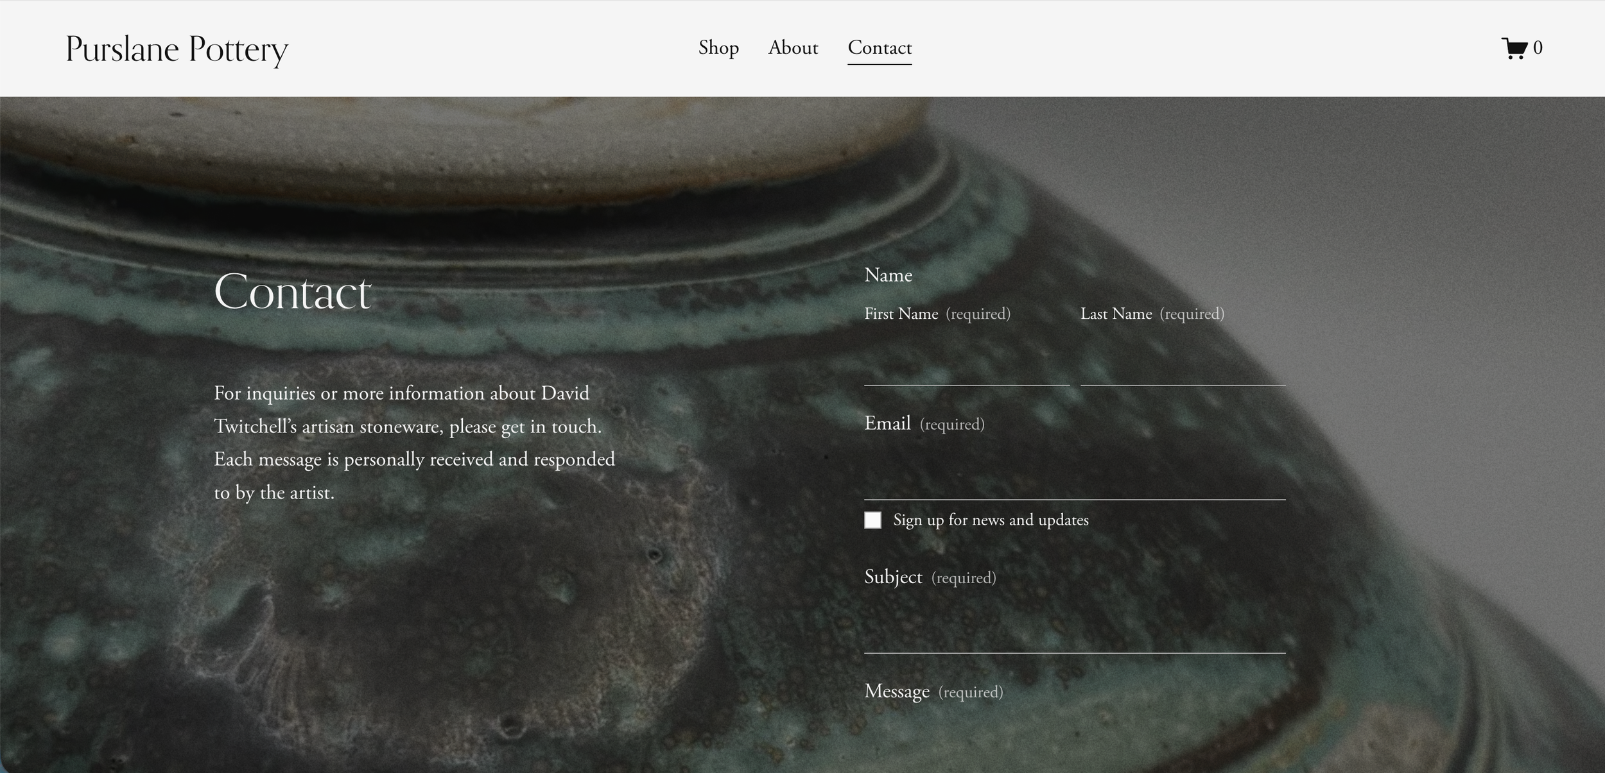Click the cart item count number

click(1538, 48)
